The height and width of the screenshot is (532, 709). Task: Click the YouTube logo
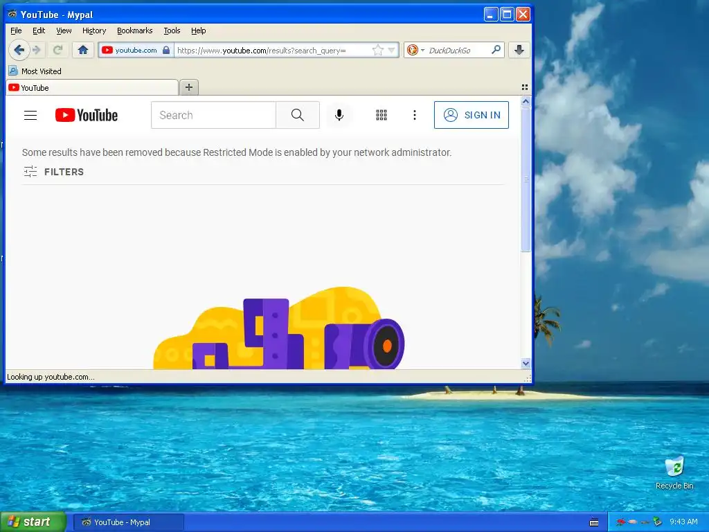[87, 116]
